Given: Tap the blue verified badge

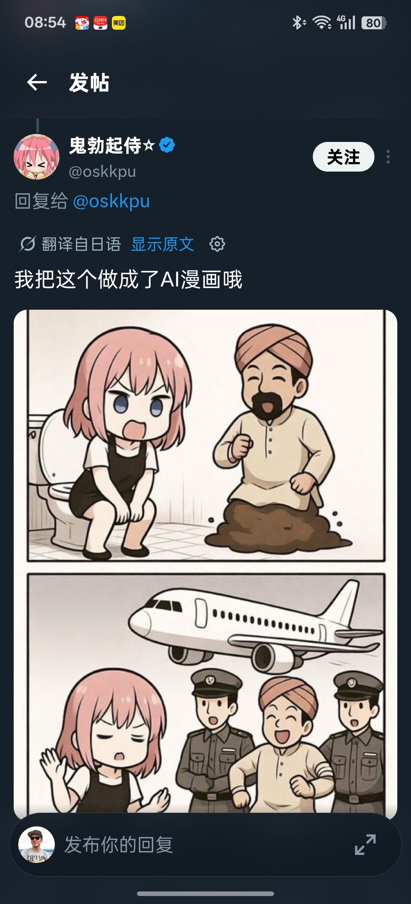Looking at the screenshot, I should click(167, 145).
